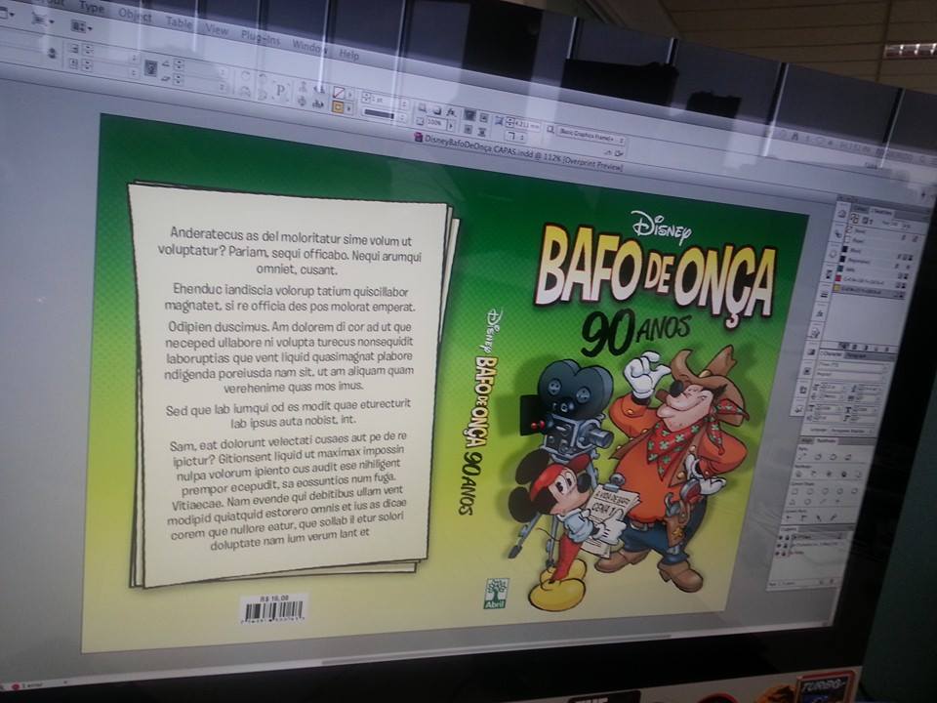Toggle the lock on the top layer
The image size is (937, 703).
pyautogui.click(x=788, y=538)
